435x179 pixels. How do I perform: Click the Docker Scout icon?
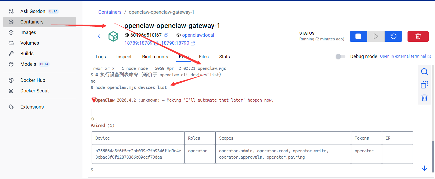(11, 91)
